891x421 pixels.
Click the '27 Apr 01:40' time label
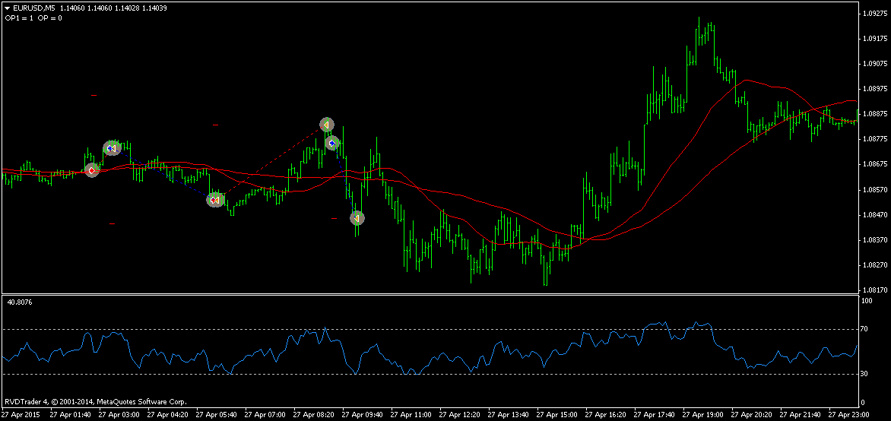pyautogui.click(x=71, y=414)
